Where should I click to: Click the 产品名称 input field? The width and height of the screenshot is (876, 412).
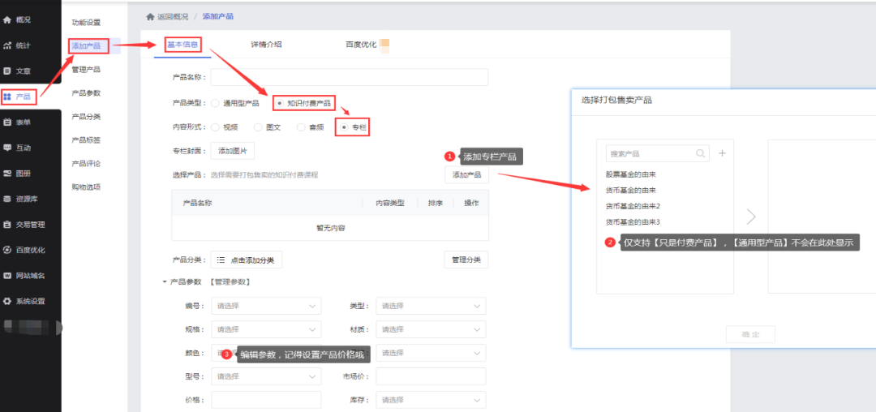[349, 77]
